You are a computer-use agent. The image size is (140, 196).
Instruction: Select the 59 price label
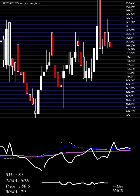[x=128, y=115]
